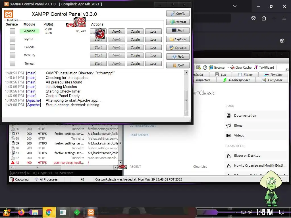The image size is (291, 218).
Task: Toggle the Mercury service checkbox
Action: 13,55
